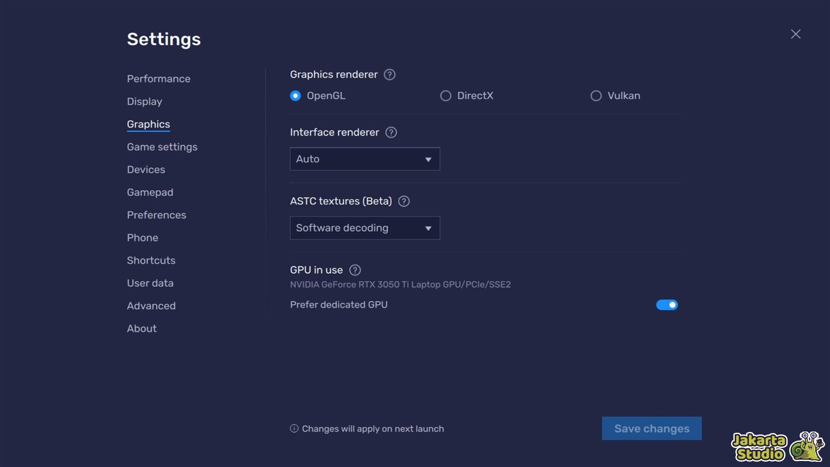Open the Game settings section
The width and height of the screenshot is (830, 467).
click(162, 147)
